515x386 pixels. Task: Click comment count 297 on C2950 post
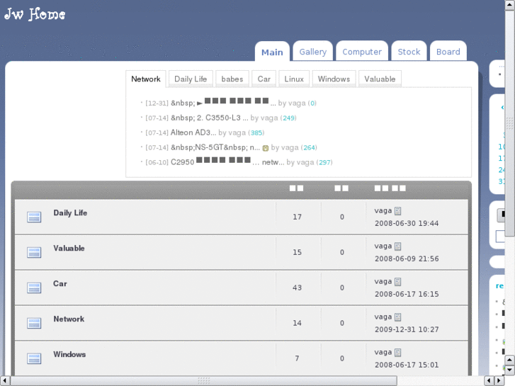pos(325,162)
